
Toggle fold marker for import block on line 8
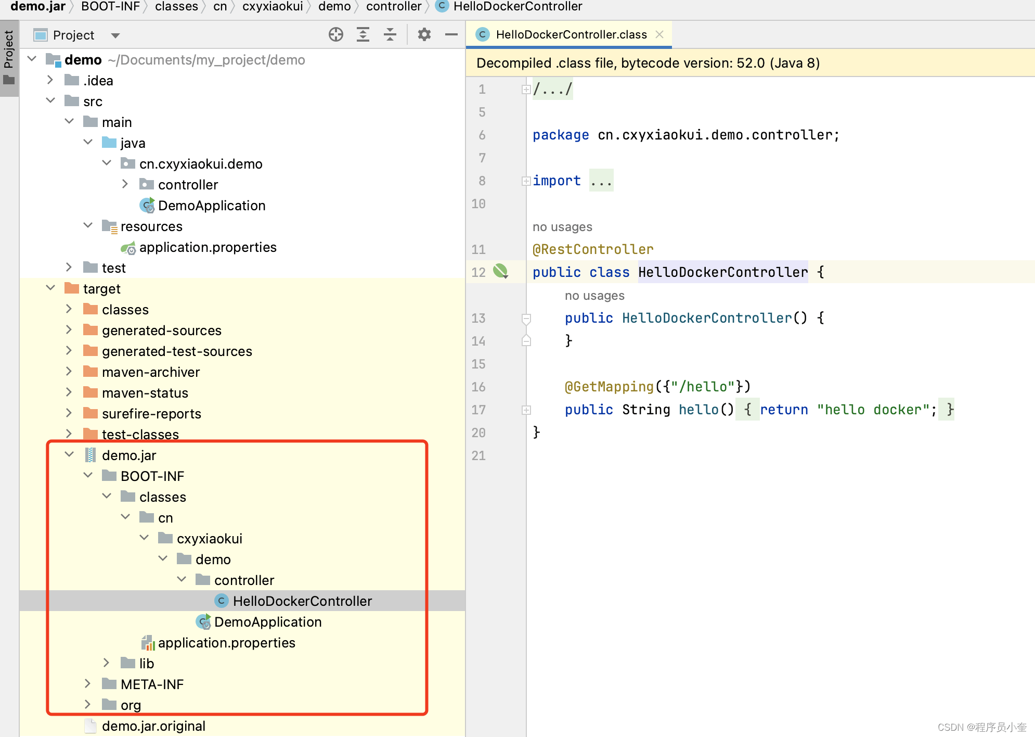pos(526,181)
